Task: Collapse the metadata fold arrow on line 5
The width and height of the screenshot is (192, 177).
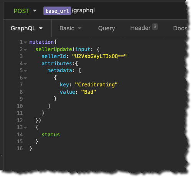Action: [x=25, y=71]
